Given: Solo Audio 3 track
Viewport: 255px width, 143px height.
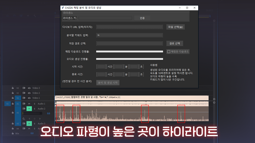Looking at the screenshot, I should (35, 124).
